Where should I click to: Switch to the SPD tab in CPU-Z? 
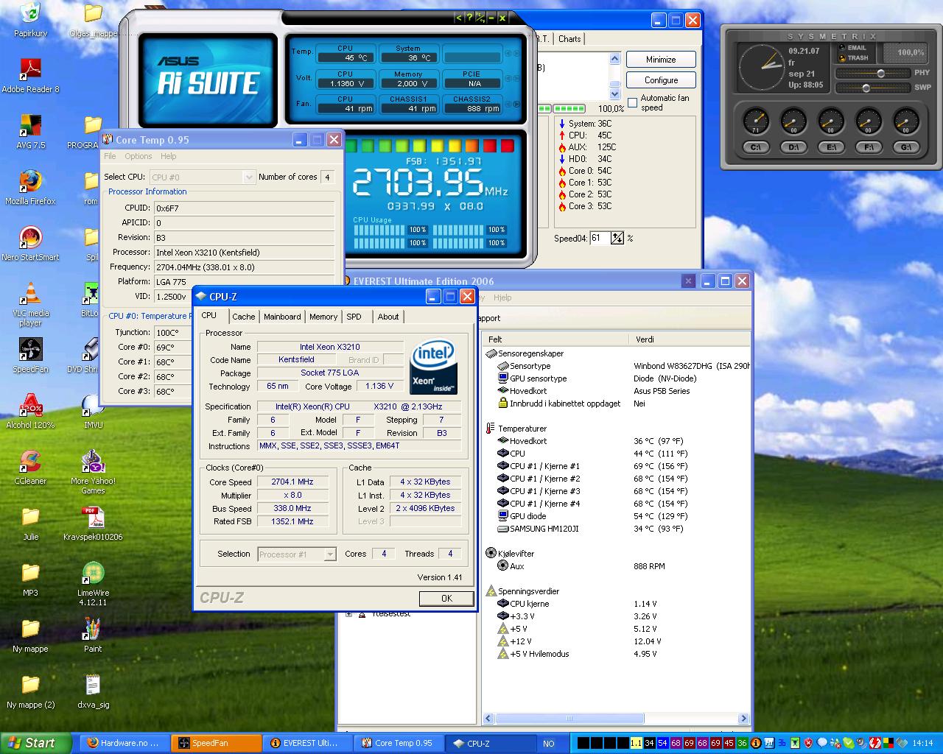click(354, 317)
